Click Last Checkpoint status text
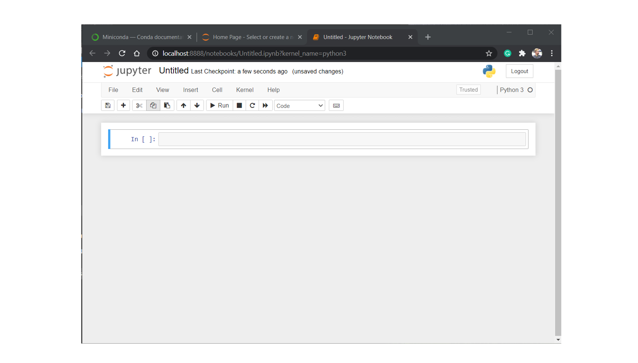The height and width of the screenshot is (363, 638). [x=239, y=72]
